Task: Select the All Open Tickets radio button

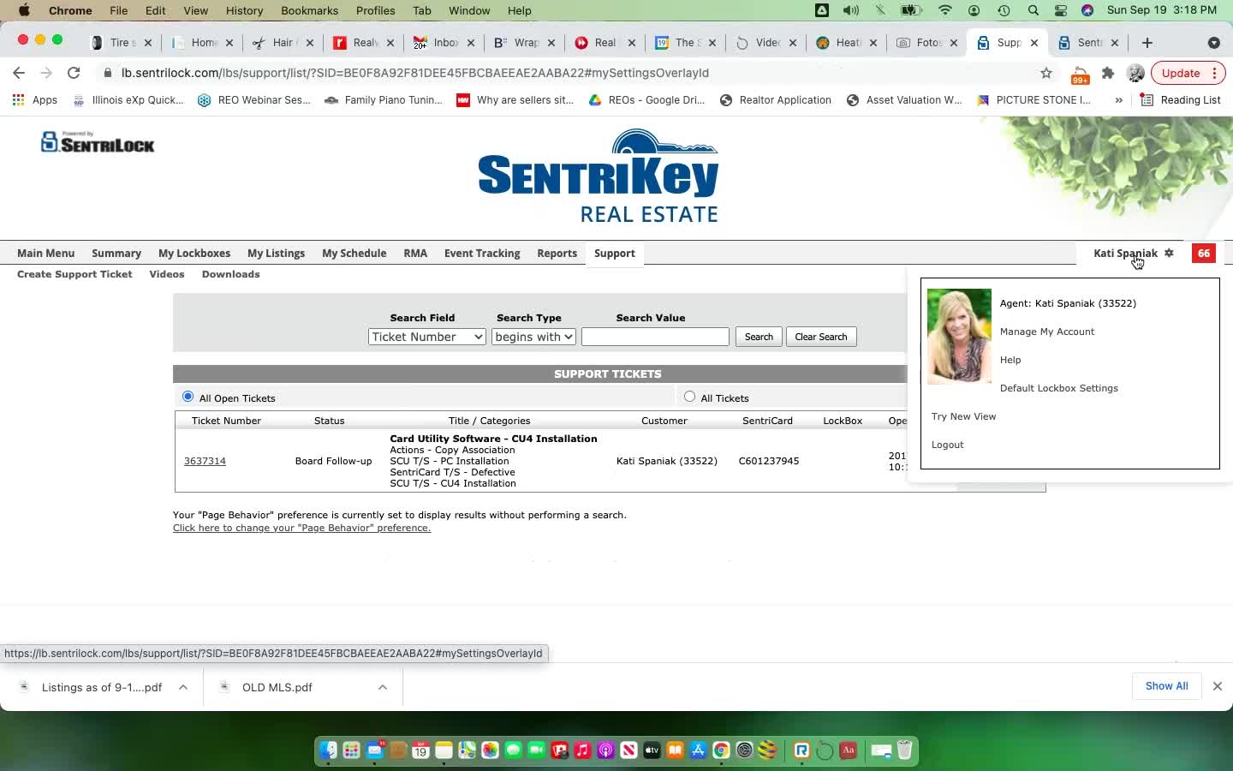Action: (x=188, y=397)
